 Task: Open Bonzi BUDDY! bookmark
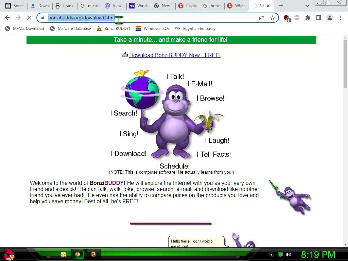(113, 29)
